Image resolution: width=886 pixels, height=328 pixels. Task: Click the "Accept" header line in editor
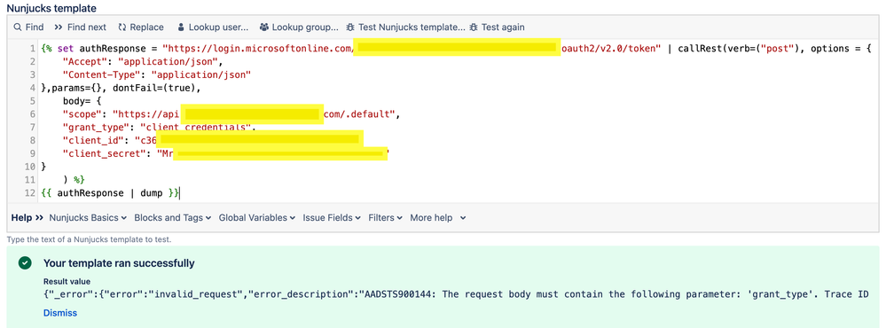pos(144,61)
